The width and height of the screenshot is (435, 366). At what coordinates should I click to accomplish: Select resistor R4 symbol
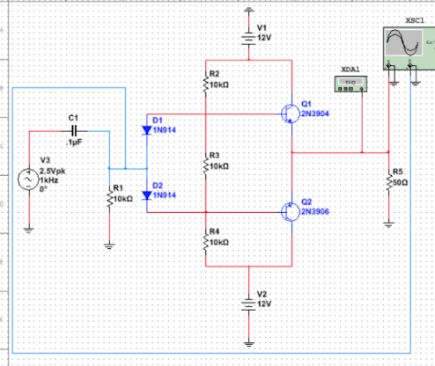[x=206, y=242]
